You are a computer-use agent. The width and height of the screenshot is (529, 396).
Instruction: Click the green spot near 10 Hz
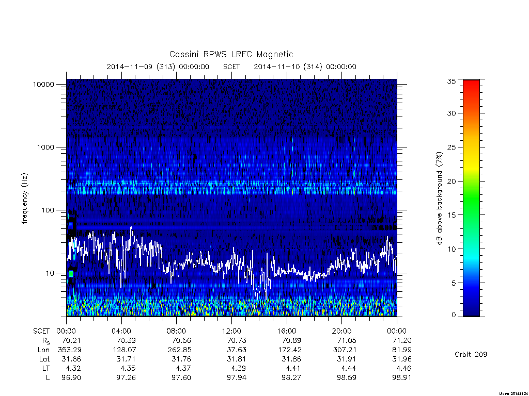tap(71, 274)
